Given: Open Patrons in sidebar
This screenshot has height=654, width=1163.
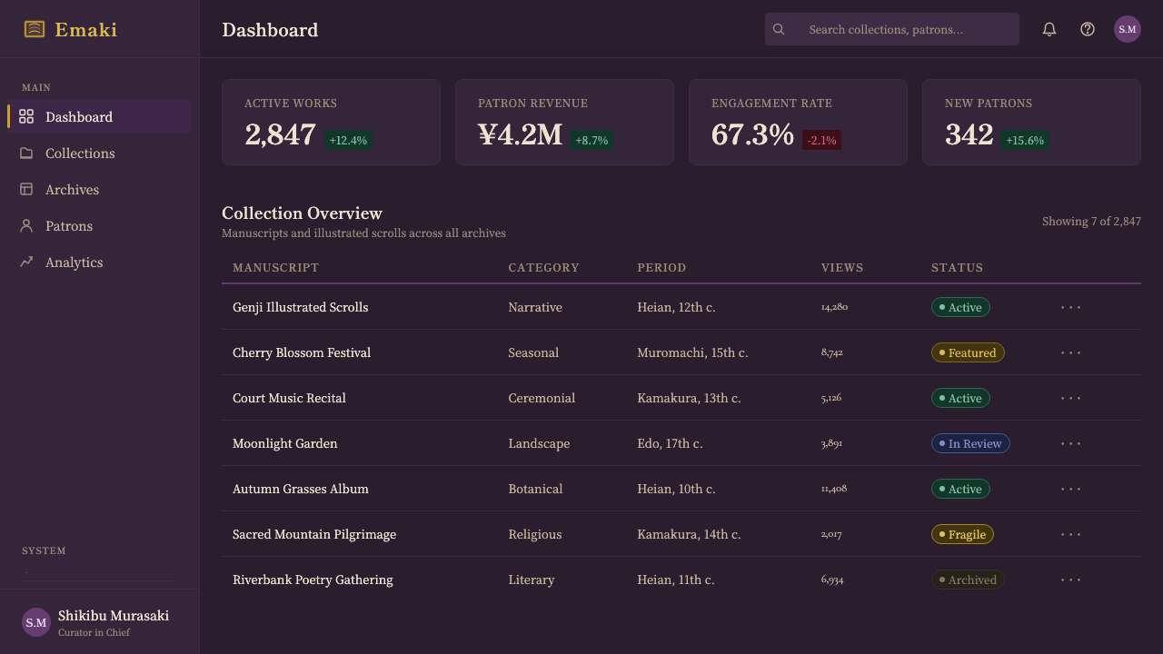Looking at the screenshot, I should click(x=100, y=225).
